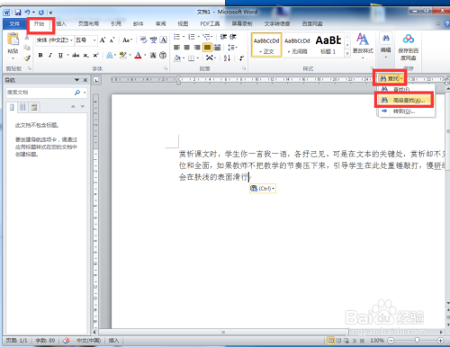Open the 文件 (File) tab
The width and height of the screenshot is (450, 347).
tap(14, 23)
